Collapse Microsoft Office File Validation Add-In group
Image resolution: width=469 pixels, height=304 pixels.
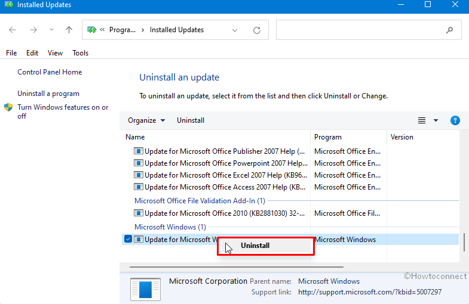200,201
